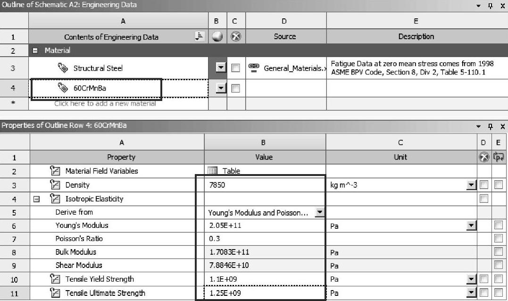This screenshot has height=301, width=508.
Task: Collapse the Material group in outline
Action: pyautogui.click(x=35, y=50)
